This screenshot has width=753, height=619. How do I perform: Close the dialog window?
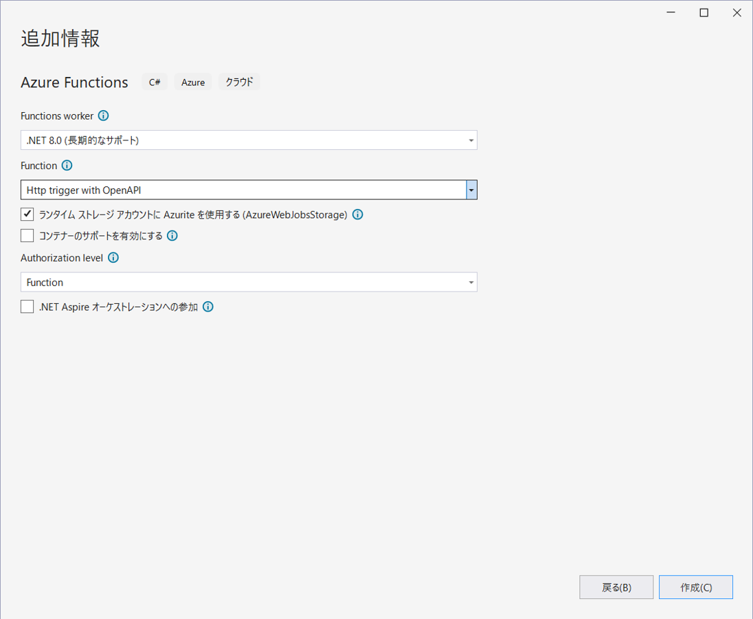[x=737, y=12]
